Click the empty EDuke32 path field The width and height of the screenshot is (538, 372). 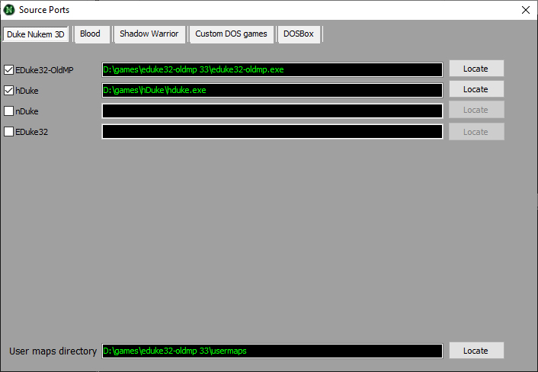coord(273,132)
